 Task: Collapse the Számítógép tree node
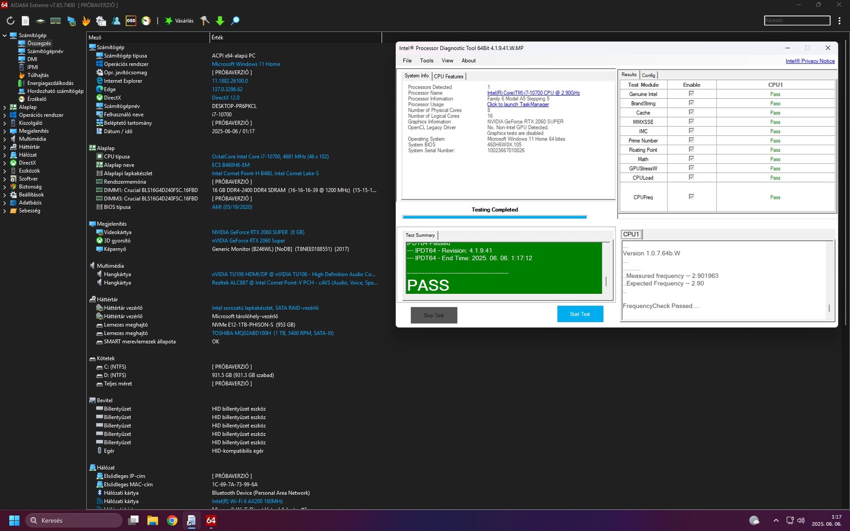[x=5, y=35]
